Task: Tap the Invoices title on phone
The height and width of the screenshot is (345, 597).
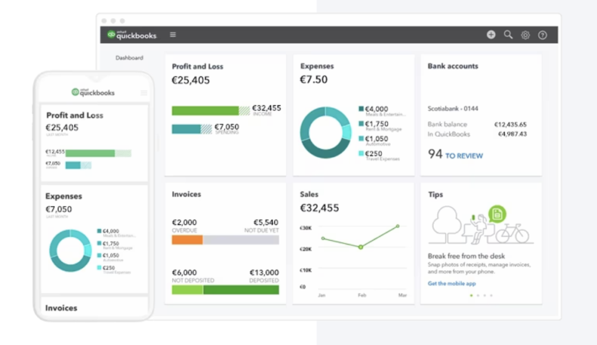Action: point(61,308)
